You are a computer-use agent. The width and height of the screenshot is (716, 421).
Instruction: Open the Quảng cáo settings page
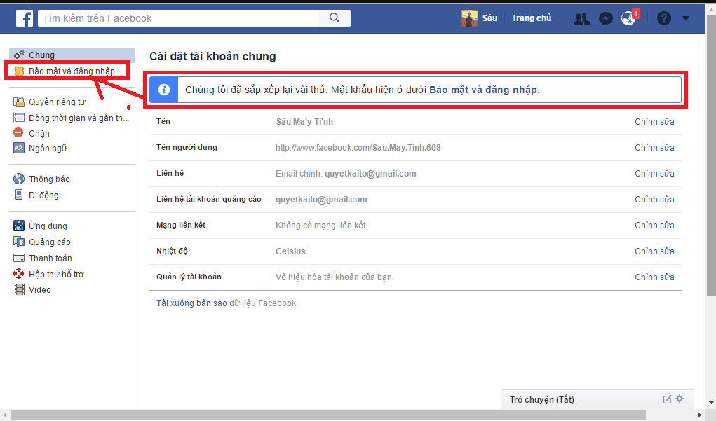click(49, 242)
